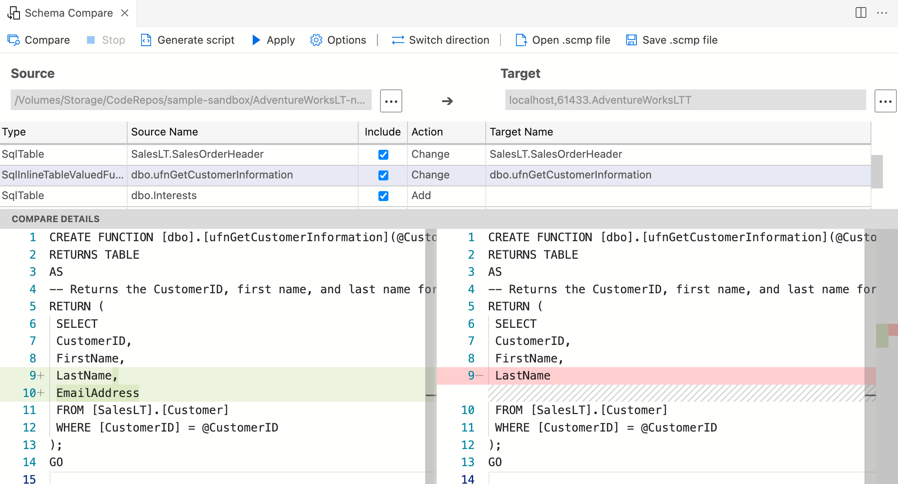Click Generate script icon
Viewport: 898px width, 484px height.
(x=146, y=40)
